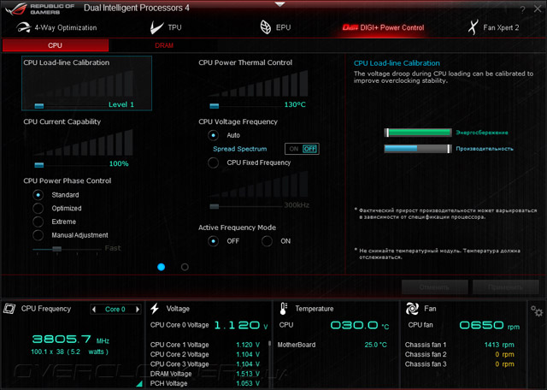Select Optimized power phase control
This screenshot has height=390, width=547.
(x=38, y=208)
